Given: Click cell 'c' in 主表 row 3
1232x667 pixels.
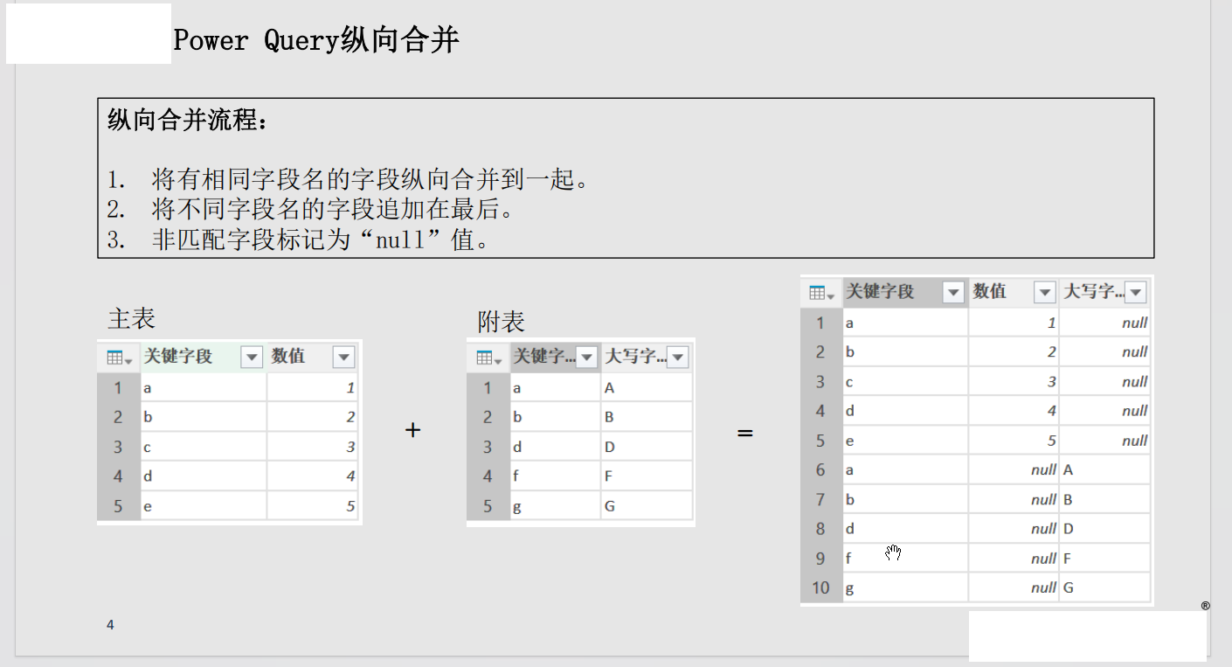Looking at the screenshot, I should click(x=203, y=447).
